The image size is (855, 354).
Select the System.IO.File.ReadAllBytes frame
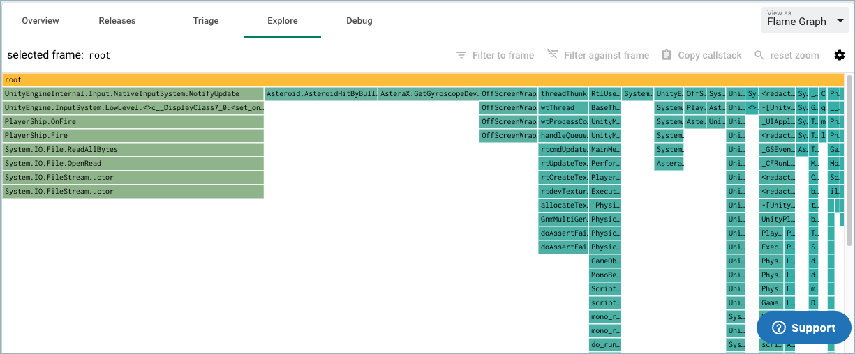tap(133, 150)
